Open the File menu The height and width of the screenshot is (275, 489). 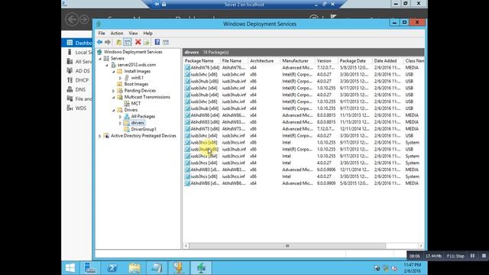pyautogui.click(x=102, y=33)
